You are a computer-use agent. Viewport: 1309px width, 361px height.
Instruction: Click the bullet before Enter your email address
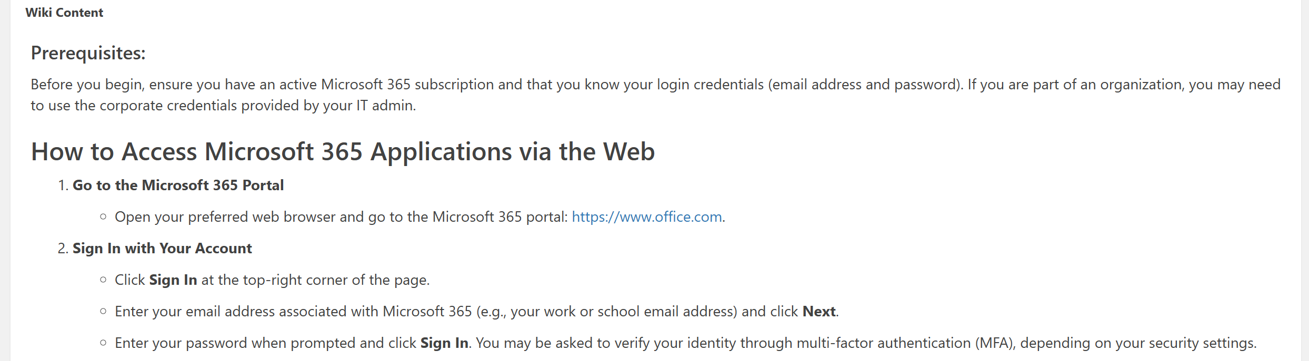[103, 311]
